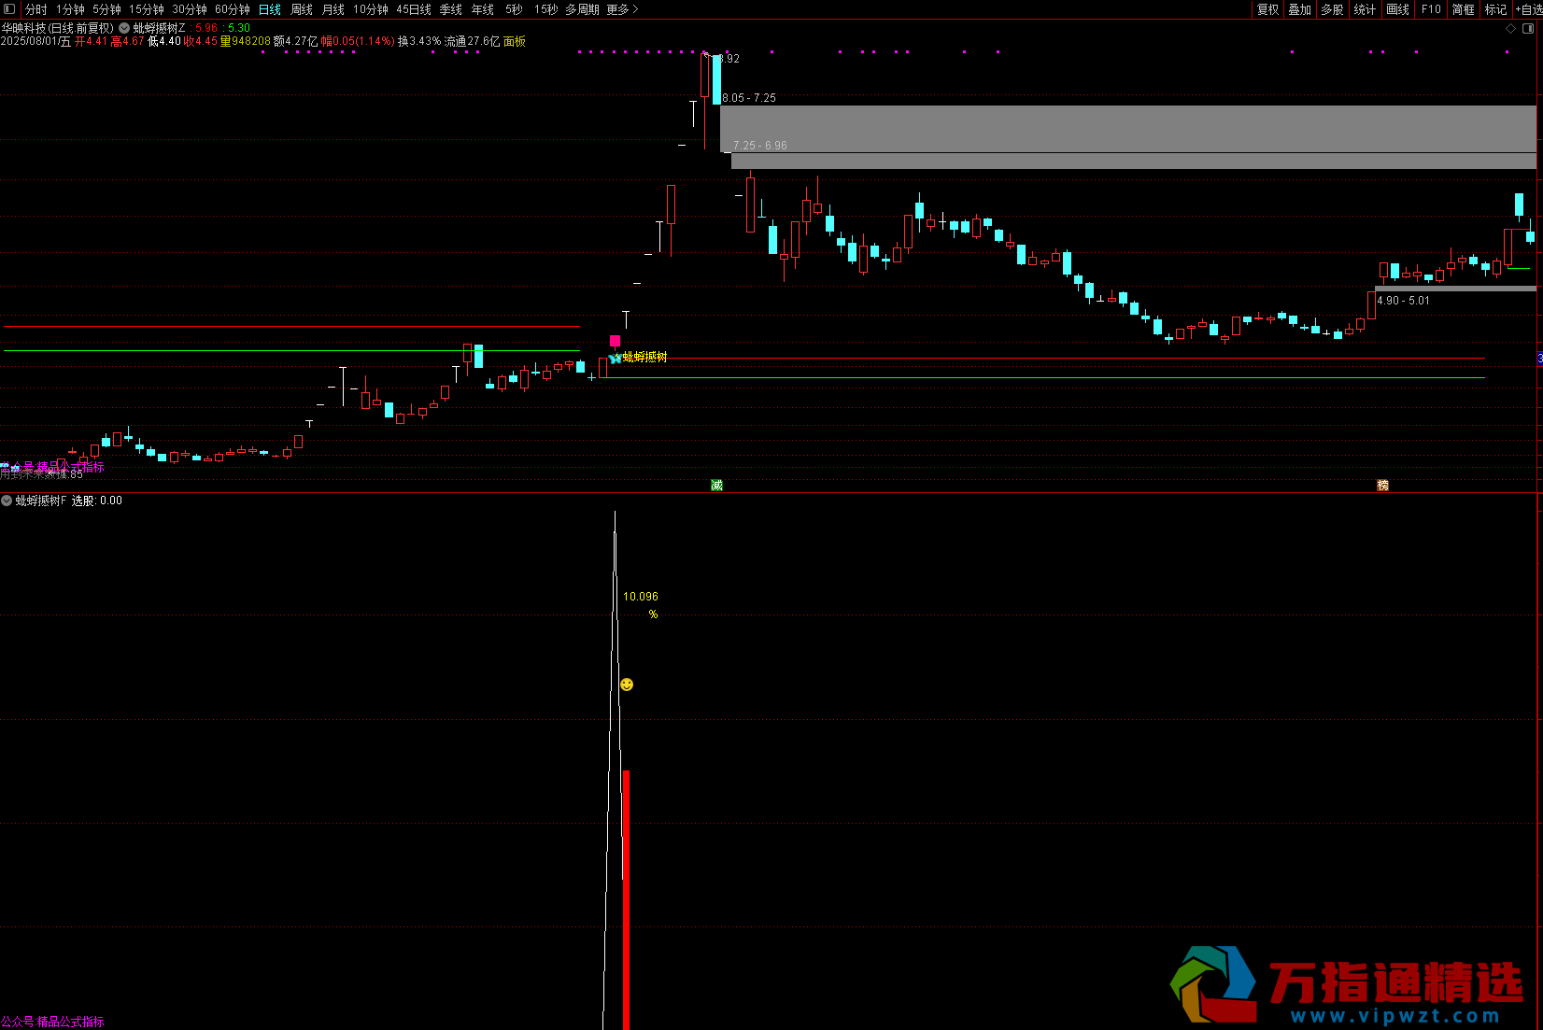Open the main chart indicator dropdown arrow
1543x1030 pixels.
pos(124,28)
